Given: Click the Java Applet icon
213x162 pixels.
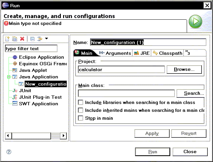Looking at the screenshot, I should (15, 70).
